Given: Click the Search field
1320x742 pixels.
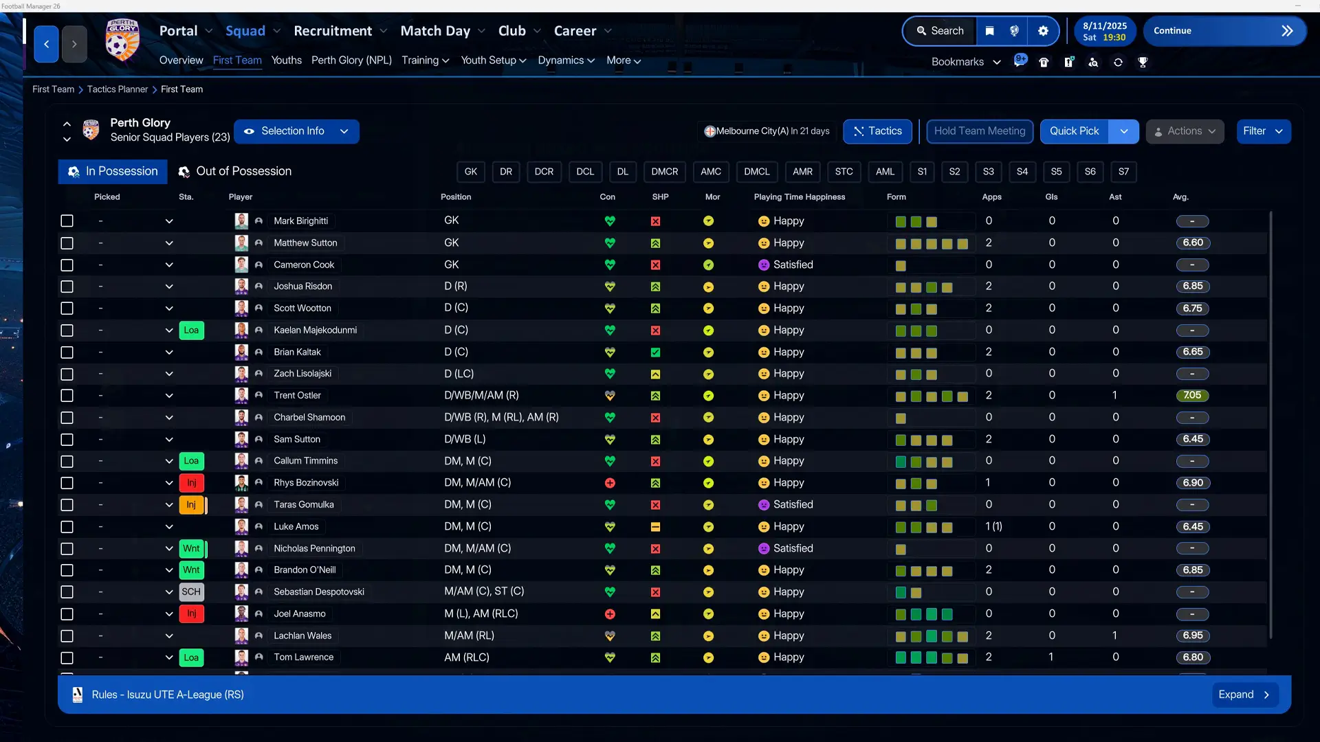Looking at the screenshot, I should coord(939,31).
